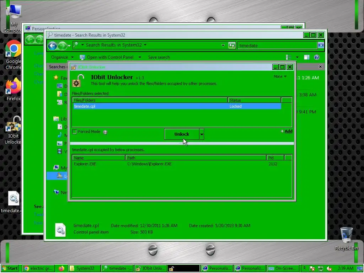The height and width of the screenshot is (273, 364).
Task: Switch to the On-Screen Keyboard taskbar button
Action: click(283, 268)
